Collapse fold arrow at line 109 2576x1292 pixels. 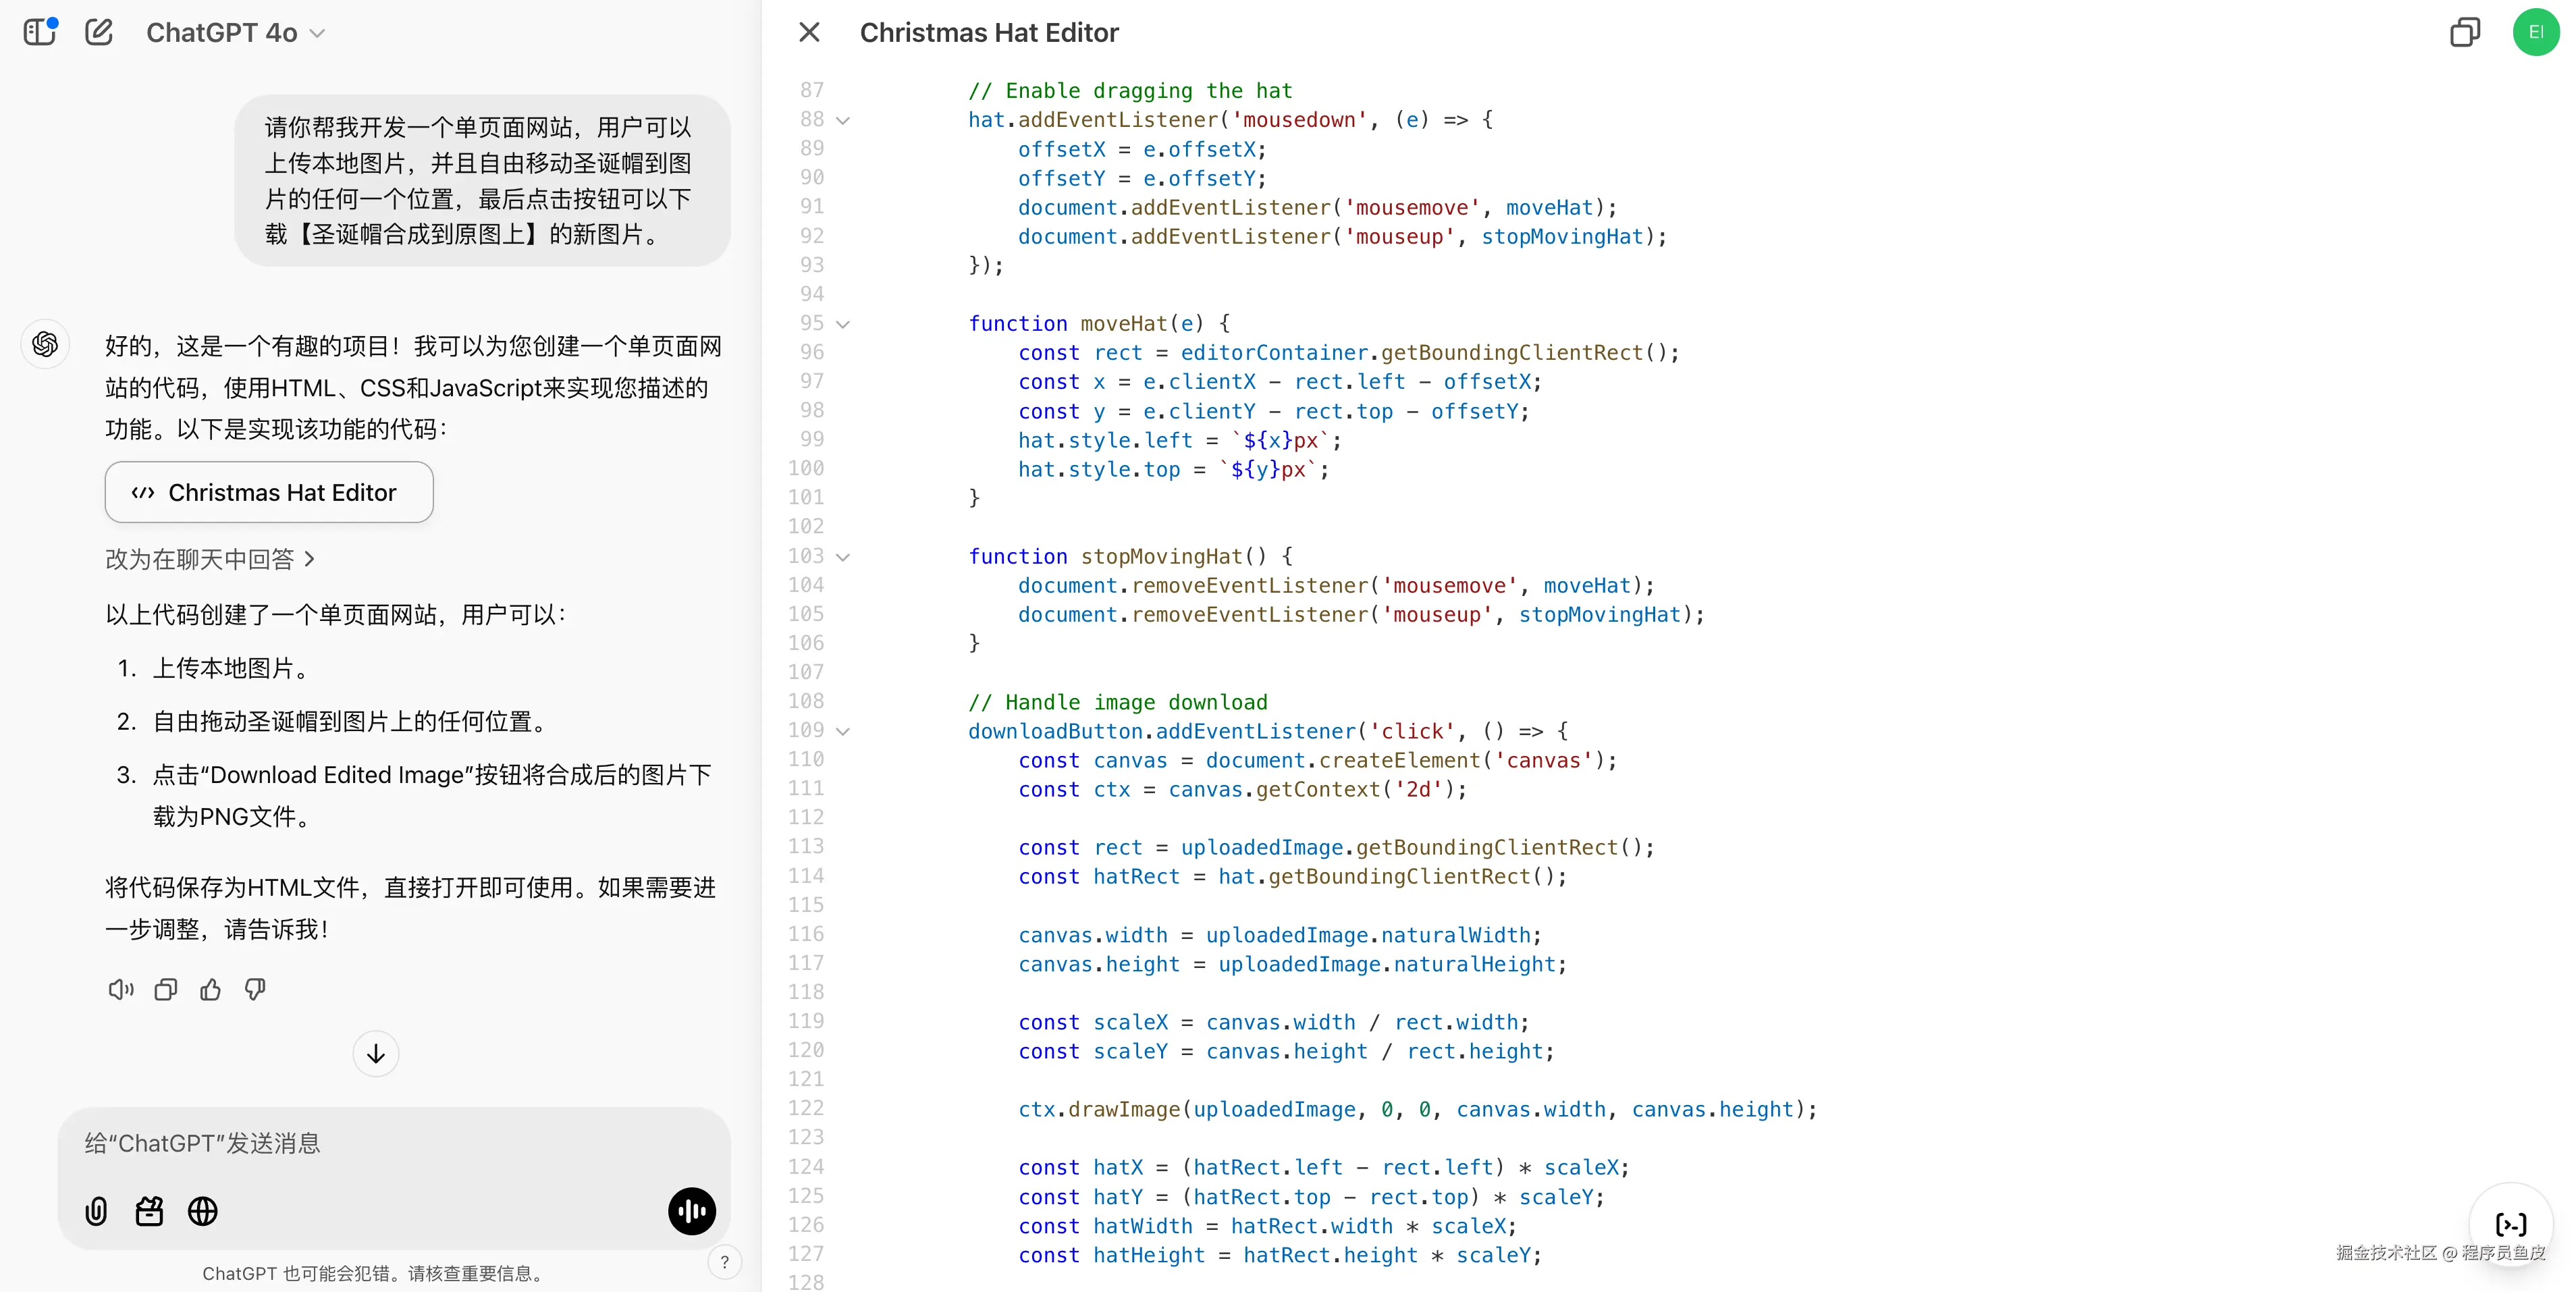843,732
